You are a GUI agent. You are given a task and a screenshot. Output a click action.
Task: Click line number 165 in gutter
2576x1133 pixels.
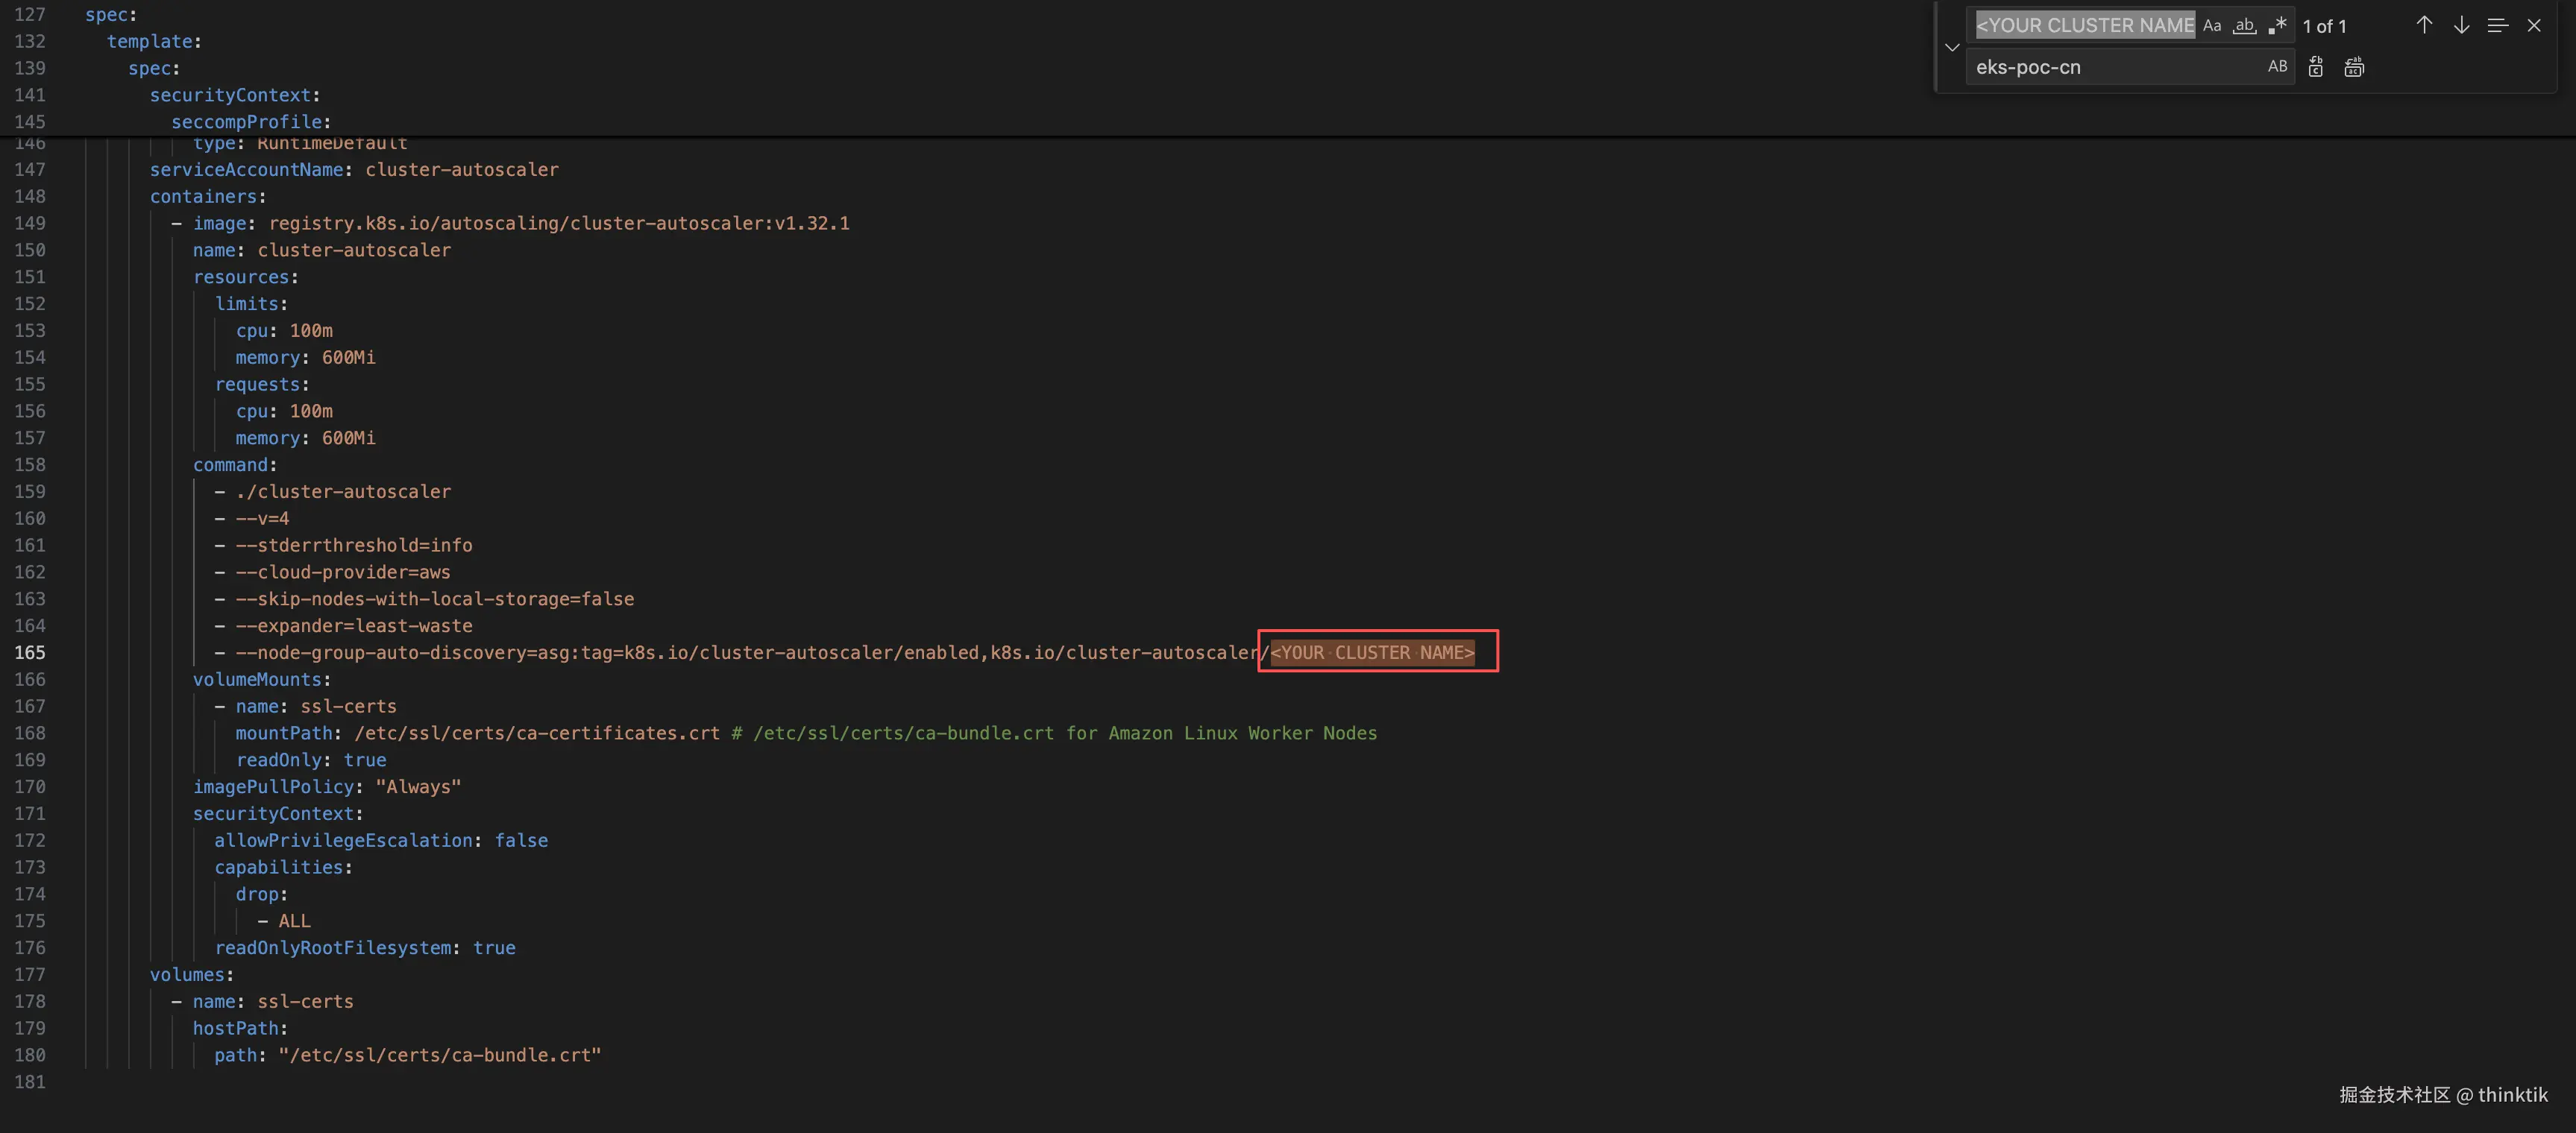30,652
